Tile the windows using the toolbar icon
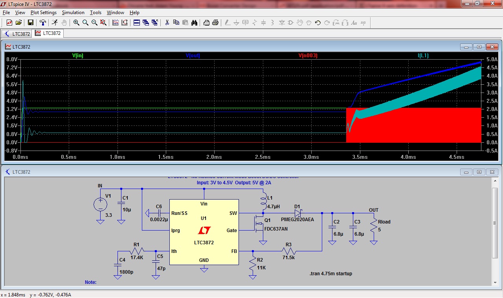 coord(137,23)
